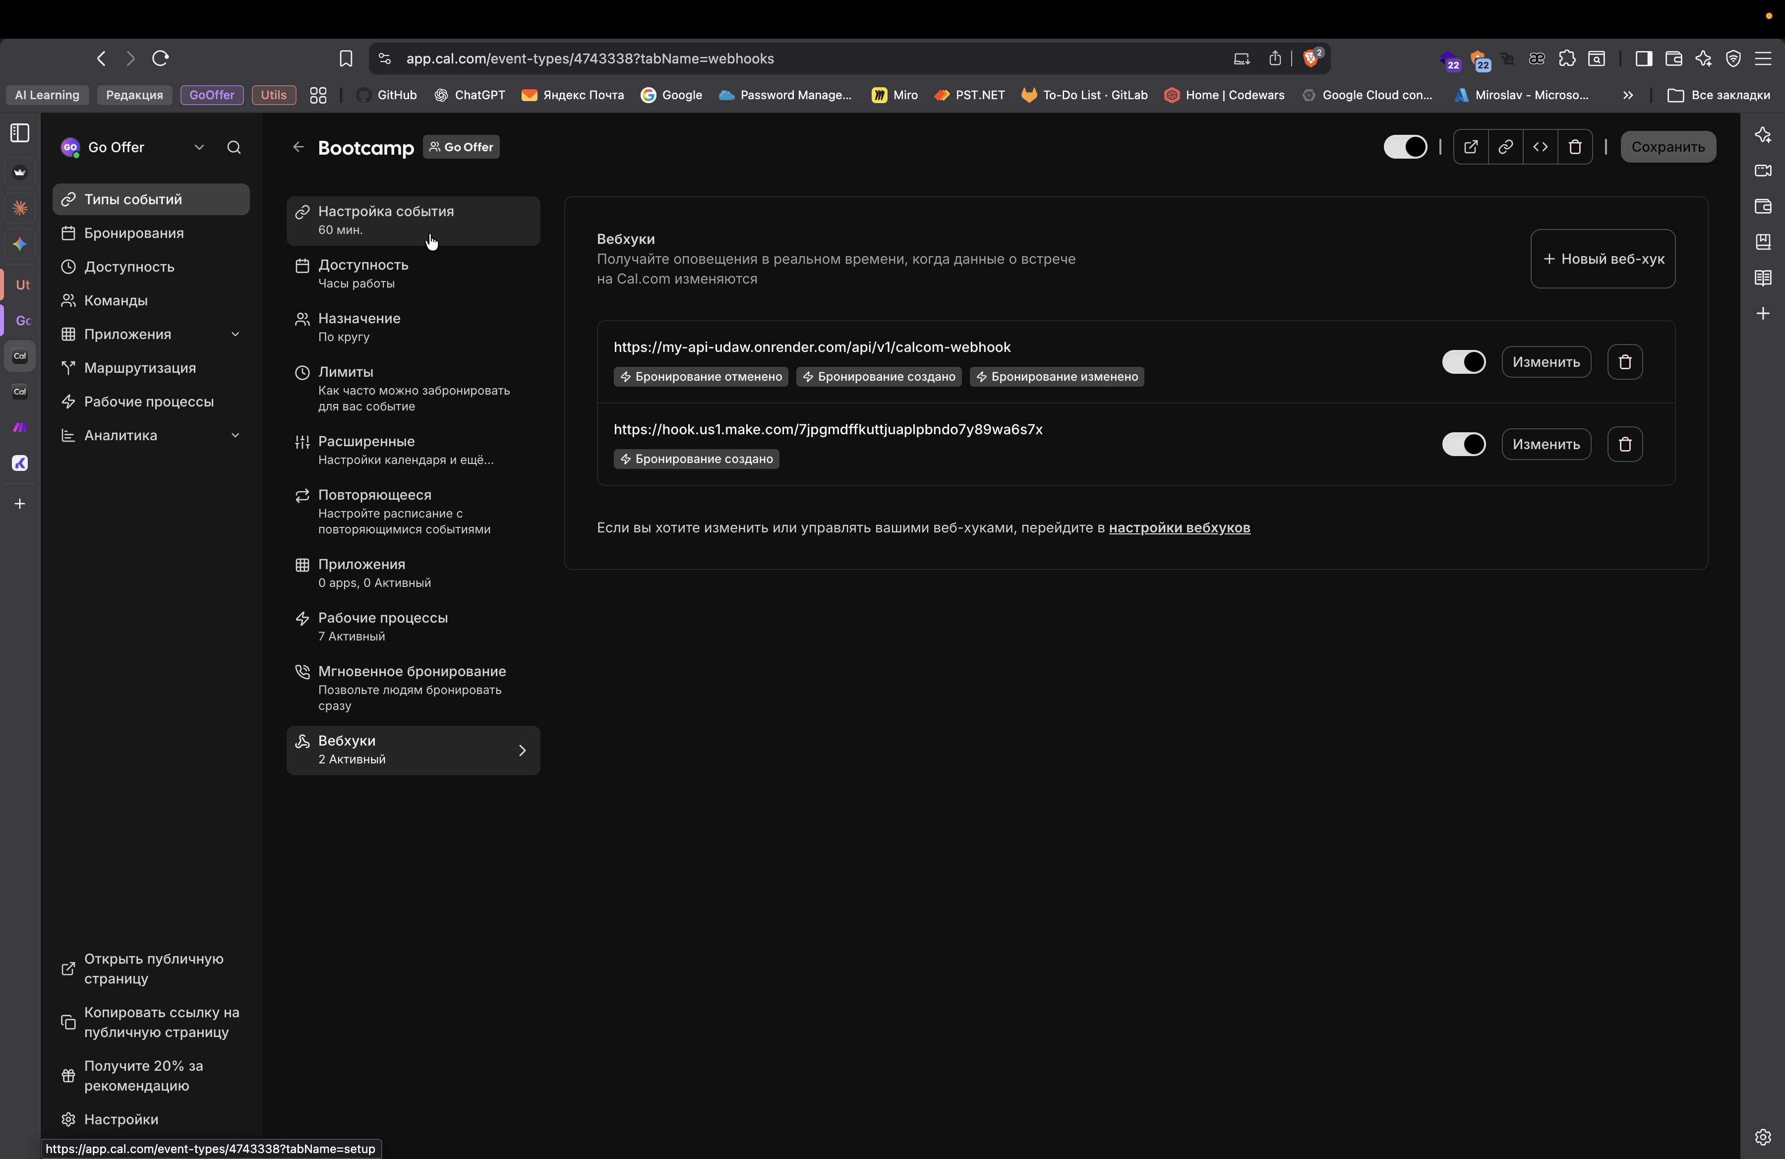Follow the настройки вебхуков link
Viewport: 1785px width, 1159px height.
tap(1179, 528)
